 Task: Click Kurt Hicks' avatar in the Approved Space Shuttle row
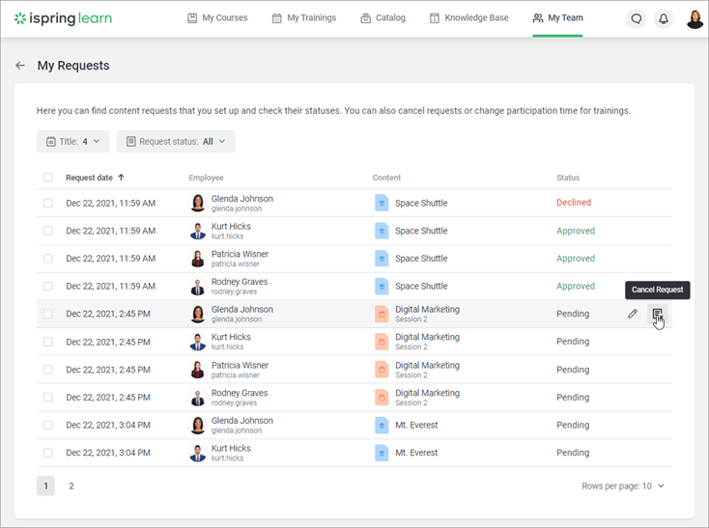coord(198,231)
